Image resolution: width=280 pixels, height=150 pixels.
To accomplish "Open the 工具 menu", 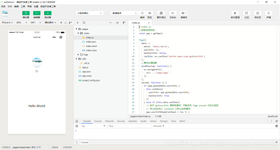I will [x=23, y=6].
